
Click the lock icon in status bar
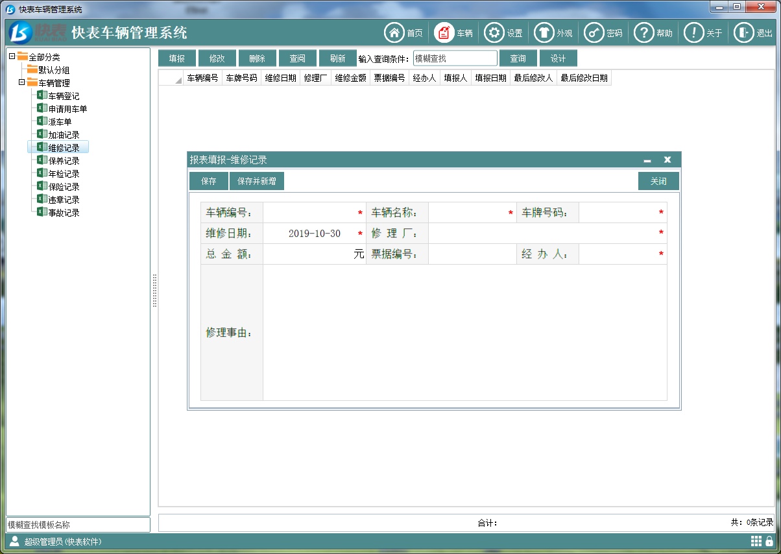coord(769,541)
